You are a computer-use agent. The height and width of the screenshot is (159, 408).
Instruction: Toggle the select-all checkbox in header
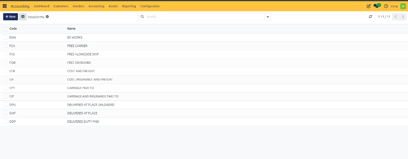pos(6,29)
